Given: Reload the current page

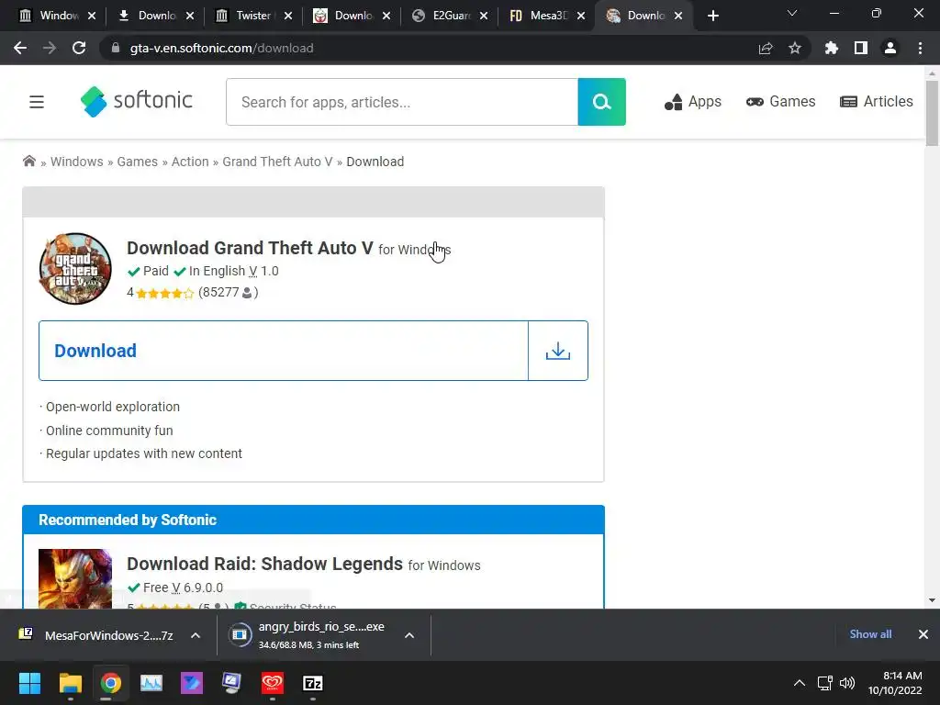Looking at the screenshot, I should [x=79, y=48].
